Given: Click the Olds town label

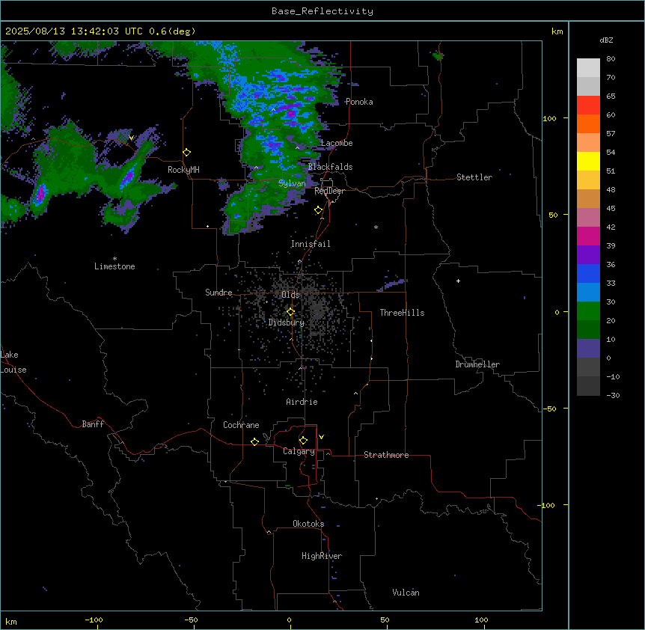Looking at the screenshot, I should point(290,295).
